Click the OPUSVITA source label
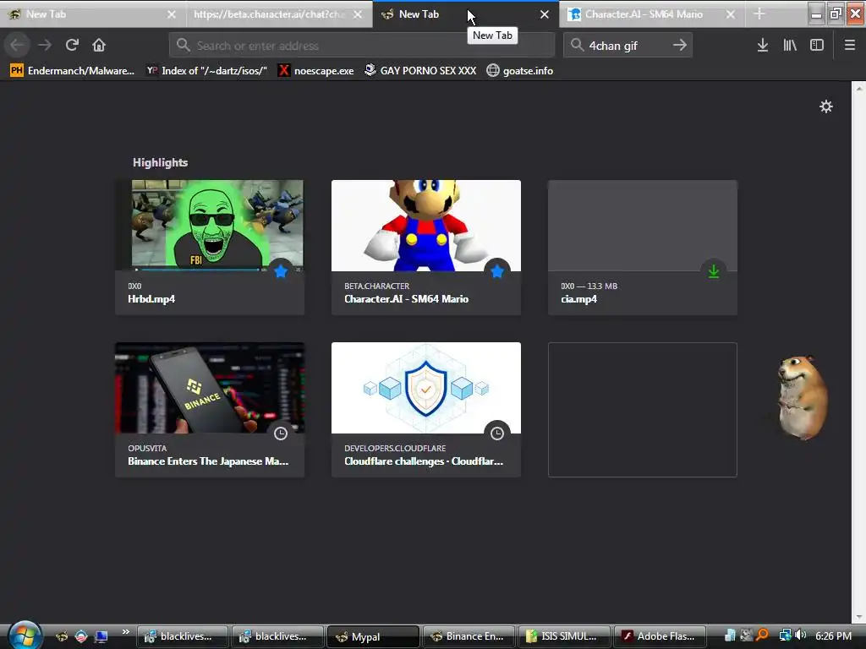 [x=147, y=448]
